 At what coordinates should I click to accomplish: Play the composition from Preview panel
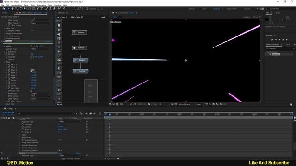click(279, 40)
